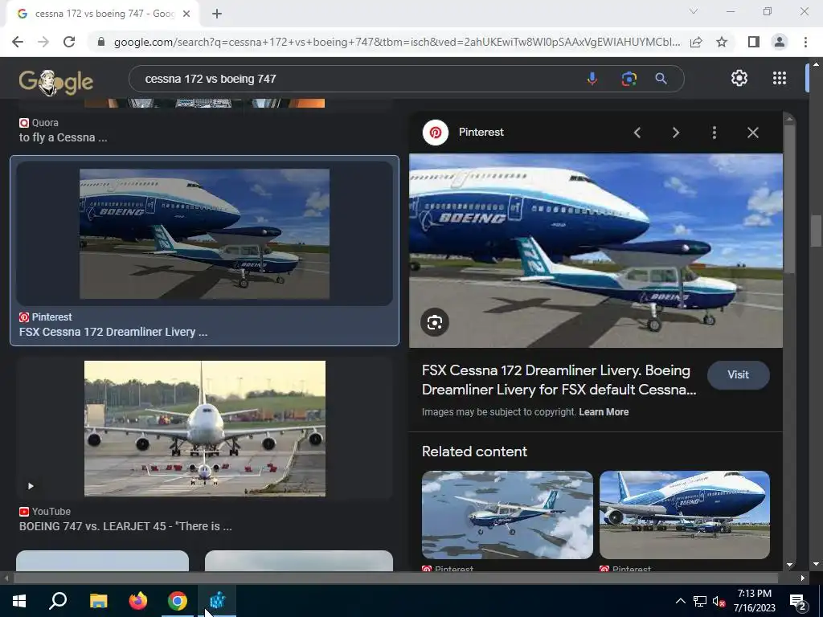Search by image with Google Lens
The width and height of the screenshot is (823, 617).
tap(629, 79)
